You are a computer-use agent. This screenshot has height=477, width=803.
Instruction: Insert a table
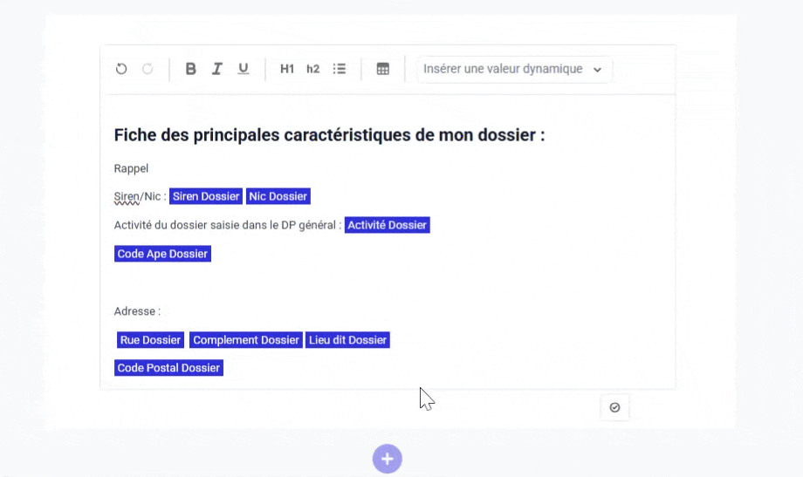point(382,69)
